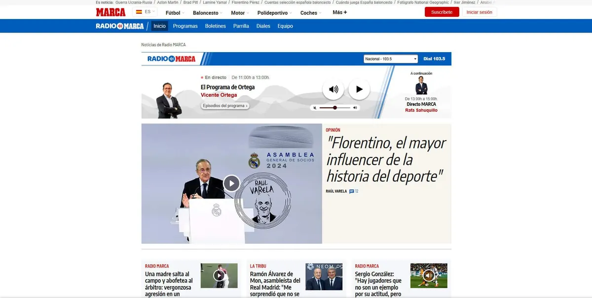Read the Florentino influencer opinion headline
Viewport: 592px width, 298px height.
[x=386, y=159]
